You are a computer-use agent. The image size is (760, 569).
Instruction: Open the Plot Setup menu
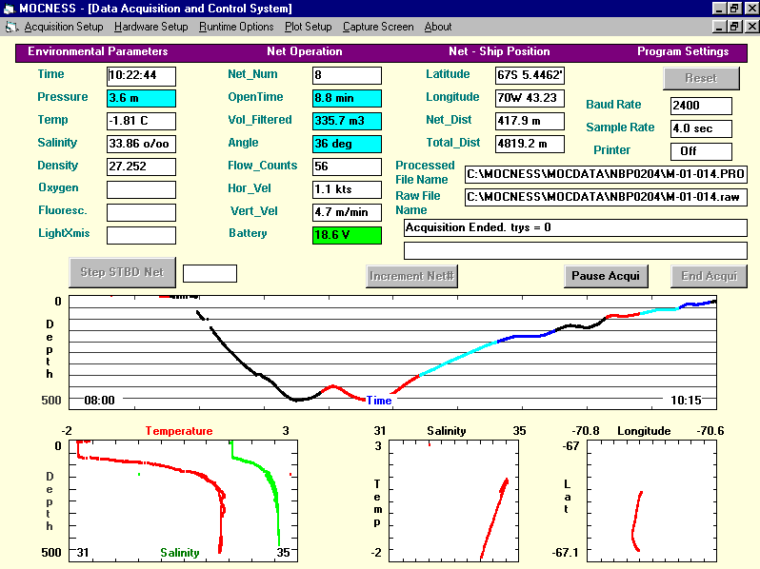[309, 28]
